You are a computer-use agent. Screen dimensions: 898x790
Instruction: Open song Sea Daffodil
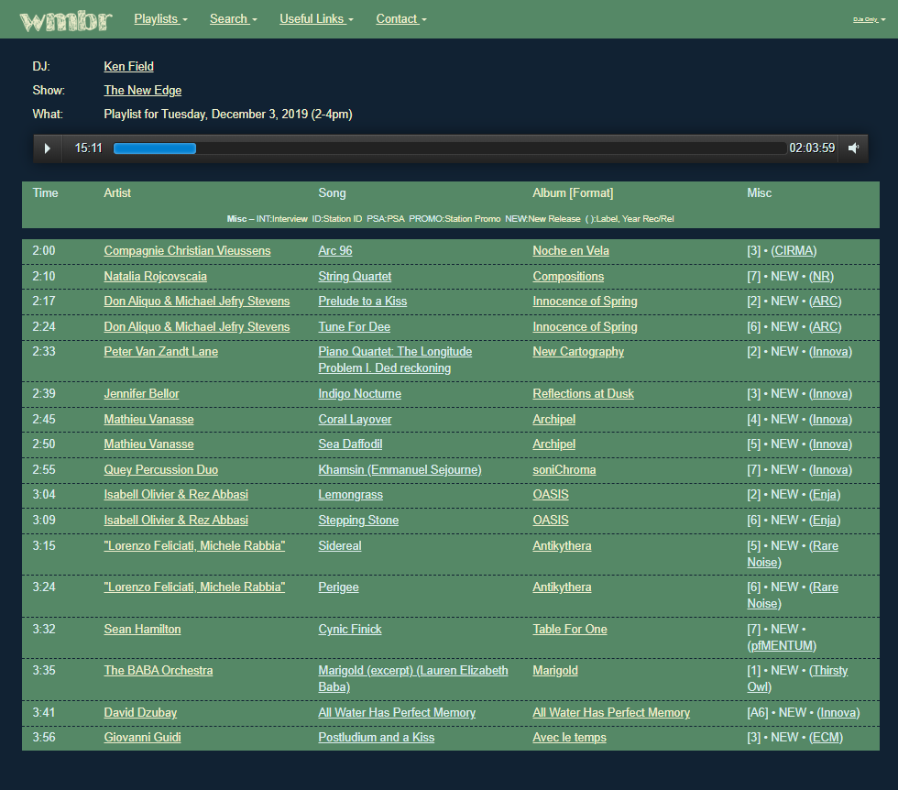tap(350, 444)
